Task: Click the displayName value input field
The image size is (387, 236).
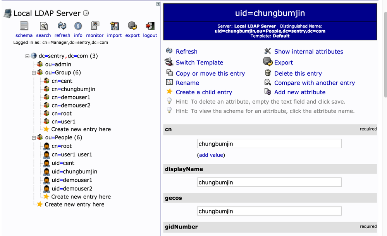Action: click(x=269, y=182)
